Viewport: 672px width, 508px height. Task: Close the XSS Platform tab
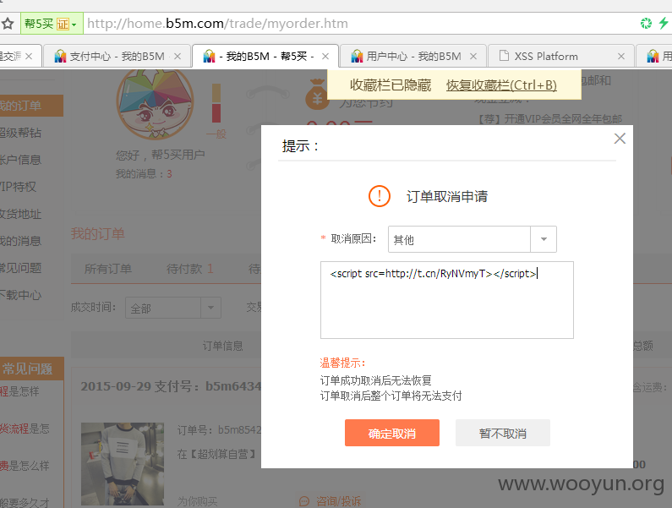pos(621,56)
